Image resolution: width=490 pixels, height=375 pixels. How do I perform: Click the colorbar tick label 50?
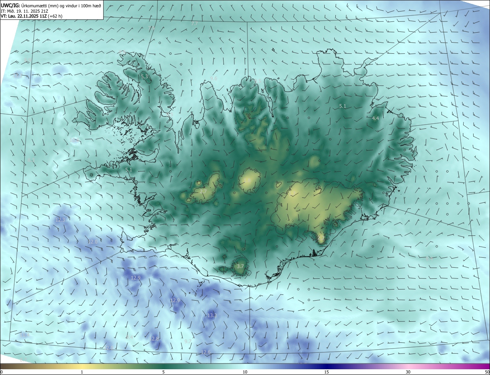487,372
